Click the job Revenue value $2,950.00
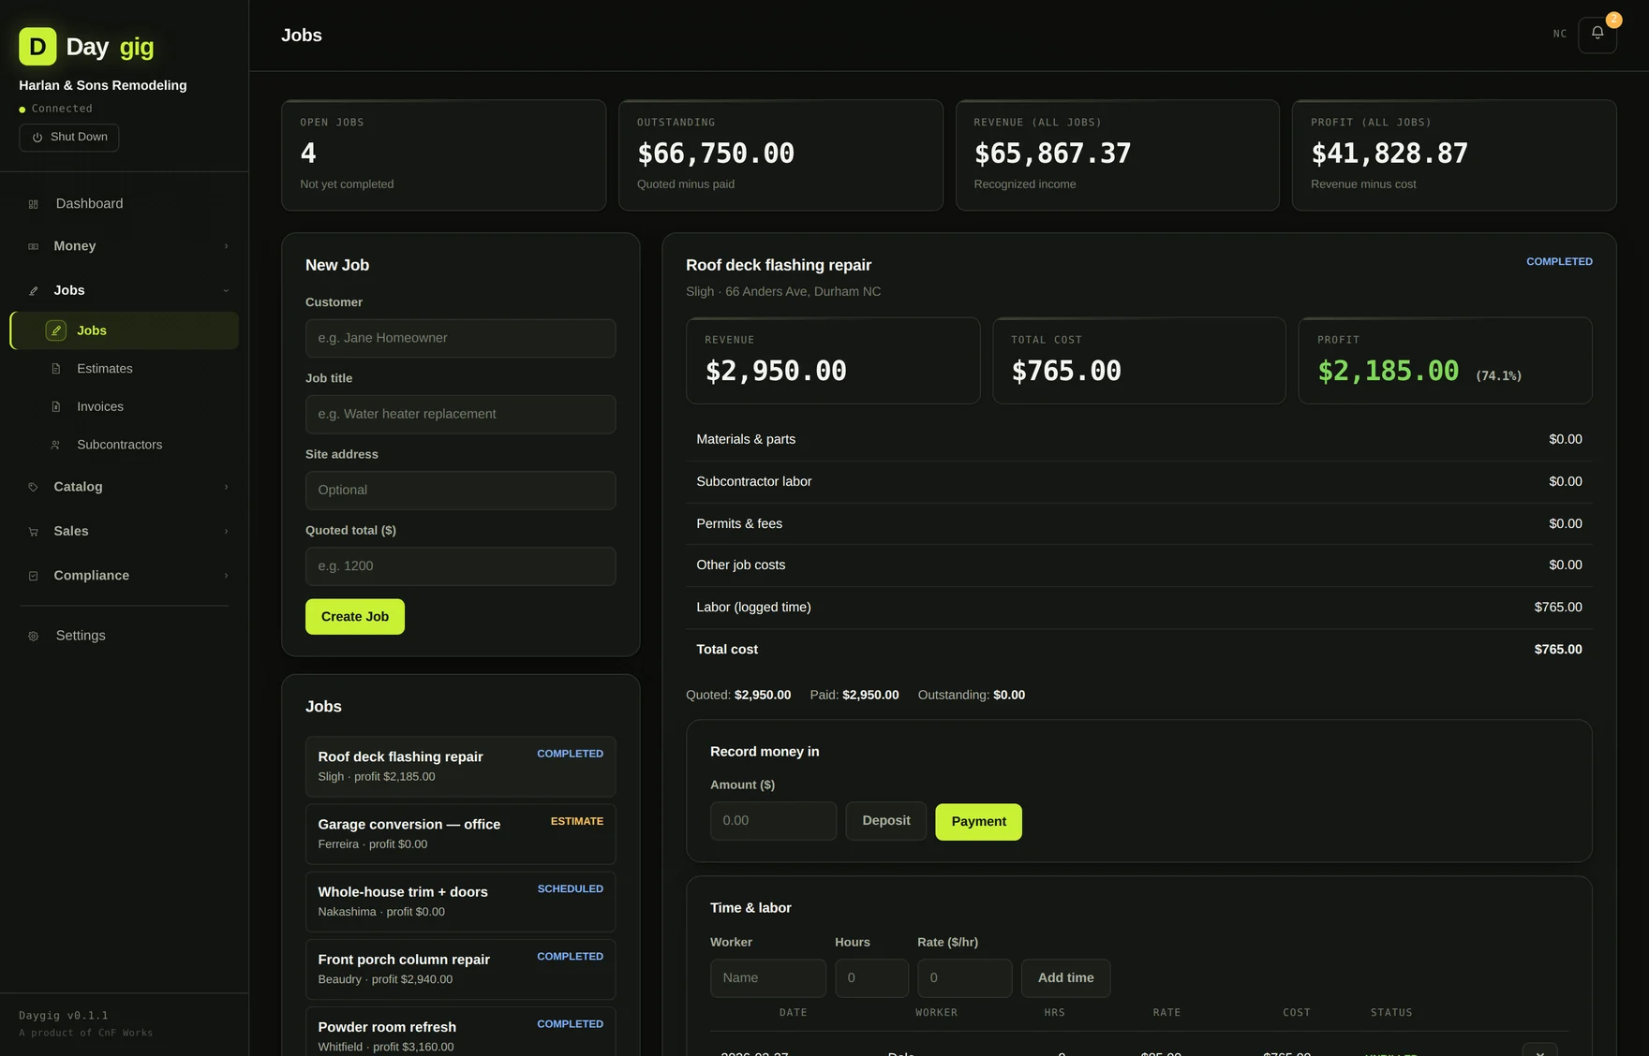The image size is (1649, 1056). point(776,372)
